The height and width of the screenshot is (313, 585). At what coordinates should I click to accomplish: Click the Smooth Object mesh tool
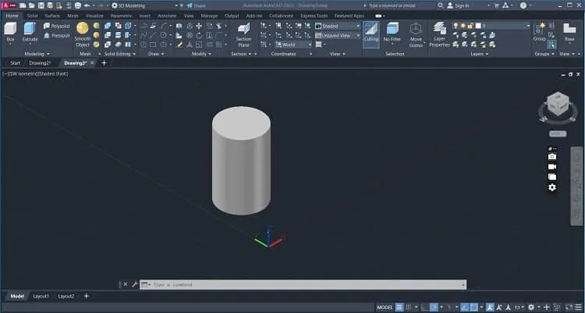(x=83, y=34)
